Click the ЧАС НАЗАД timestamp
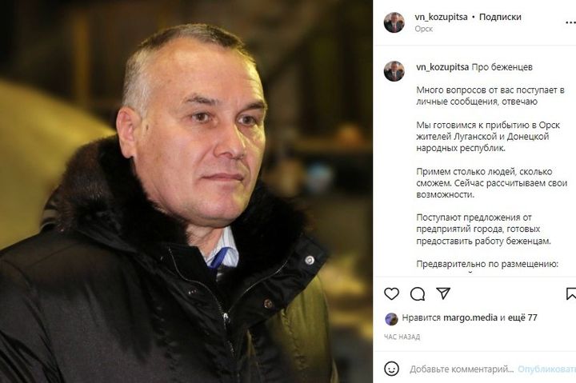The image size is (576, 383). click(402, 337)
